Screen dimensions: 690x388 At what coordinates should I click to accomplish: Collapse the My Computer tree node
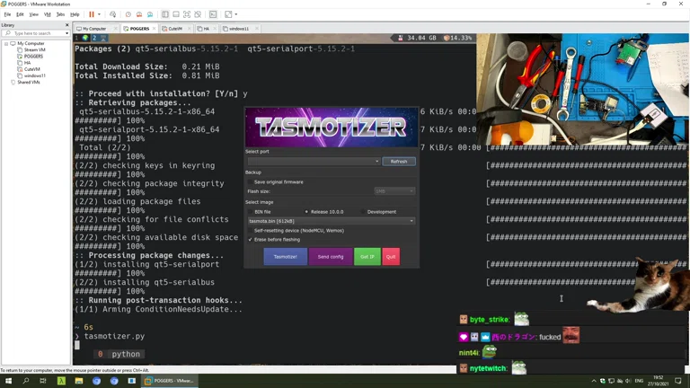point(6,43)
